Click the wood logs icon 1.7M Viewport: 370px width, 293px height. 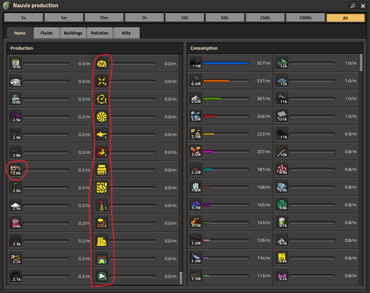tap(196, 222)
